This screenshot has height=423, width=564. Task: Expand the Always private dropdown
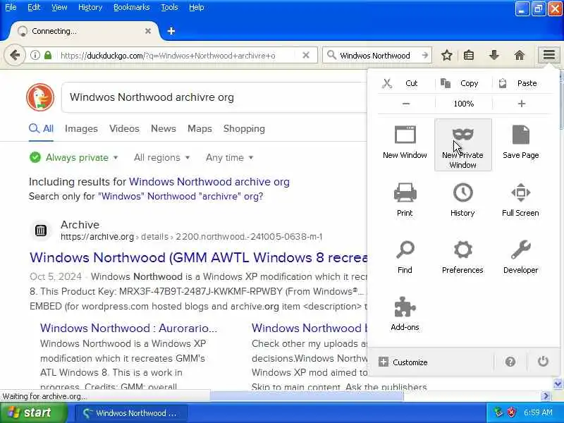pos(74,157)
